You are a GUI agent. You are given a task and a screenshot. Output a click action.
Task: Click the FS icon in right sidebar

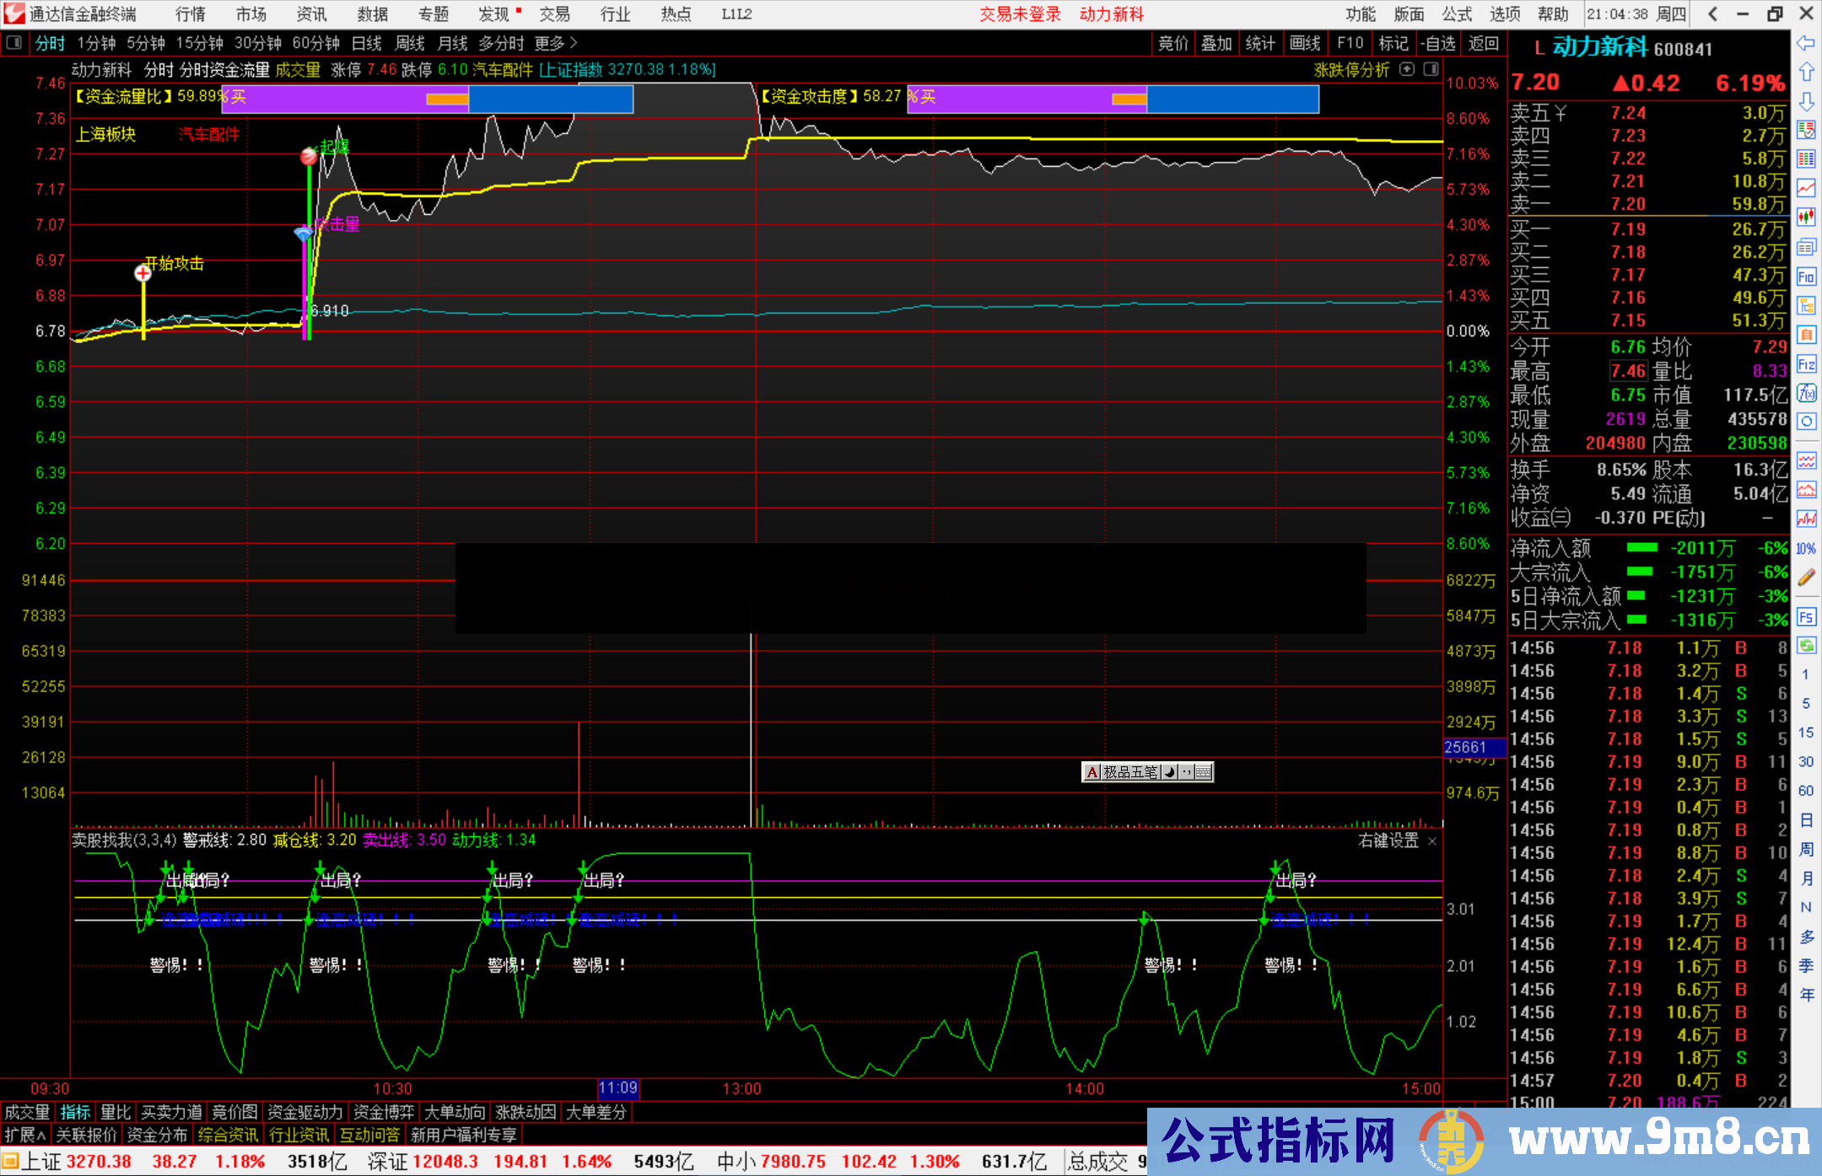coord(1806,617)
